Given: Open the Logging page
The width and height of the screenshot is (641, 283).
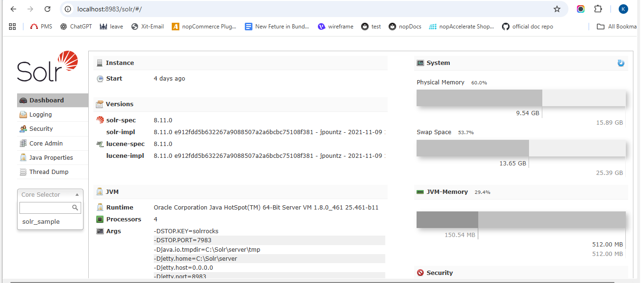Looking at the screenshot, I should click(x=40, y=115).
